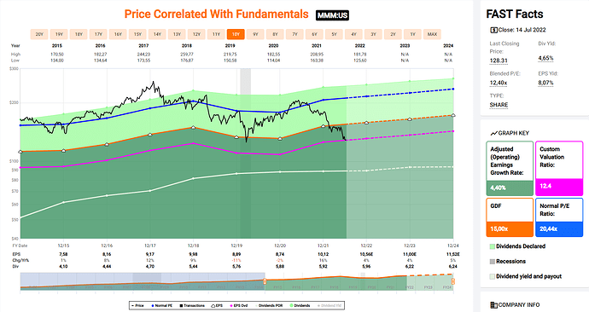Toggle Normal PE line in chart legend
The height and width of the screenshot is (312, 589).
162,306
